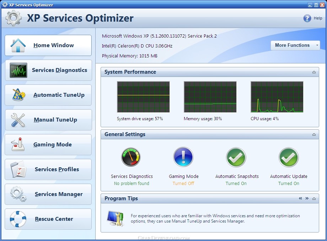Open Rescue Center sidebar label
327x241 pixels.
click(x=54, y=219)
